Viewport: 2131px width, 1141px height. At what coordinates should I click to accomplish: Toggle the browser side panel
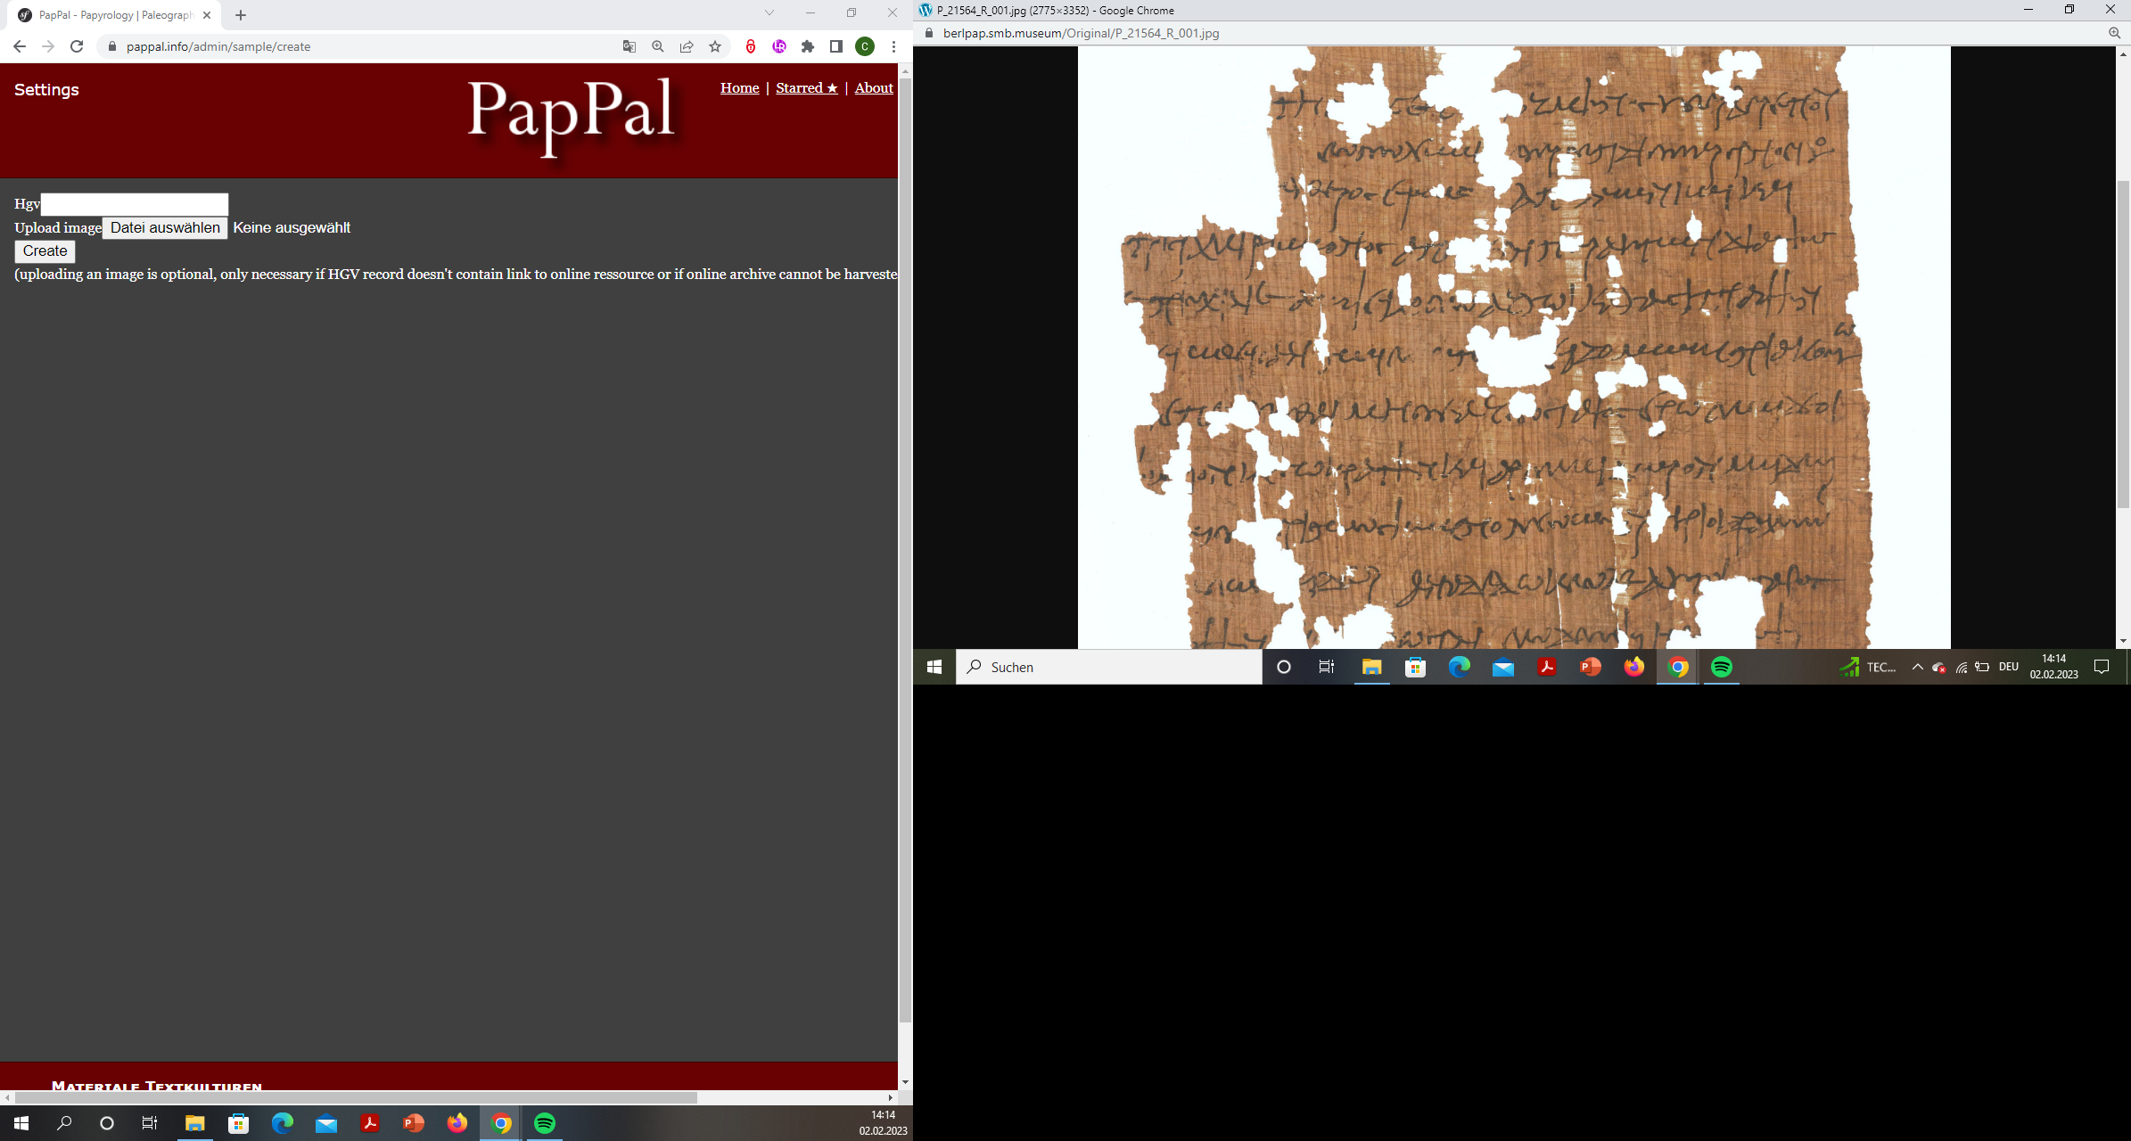tap(836, 46)
